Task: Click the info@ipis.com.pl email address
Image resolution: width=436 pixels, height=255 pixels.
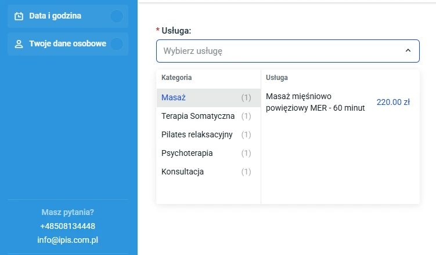Action: (x=68, y=239)
